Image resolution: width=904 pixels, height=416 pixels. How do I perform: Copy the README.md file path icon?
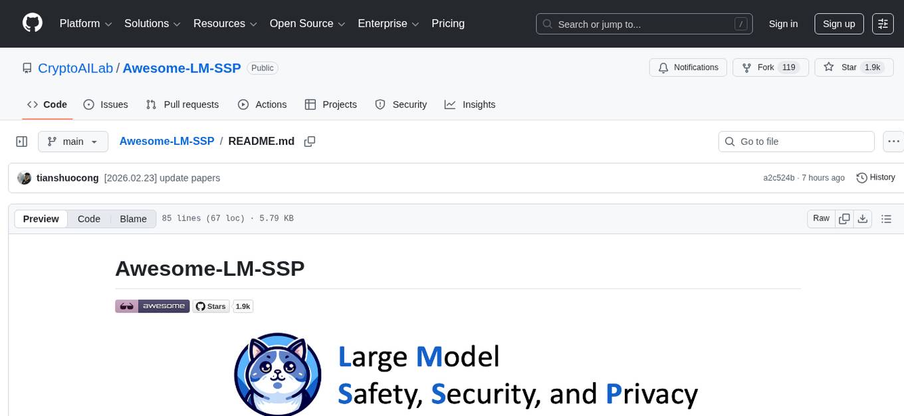point(310,142)
